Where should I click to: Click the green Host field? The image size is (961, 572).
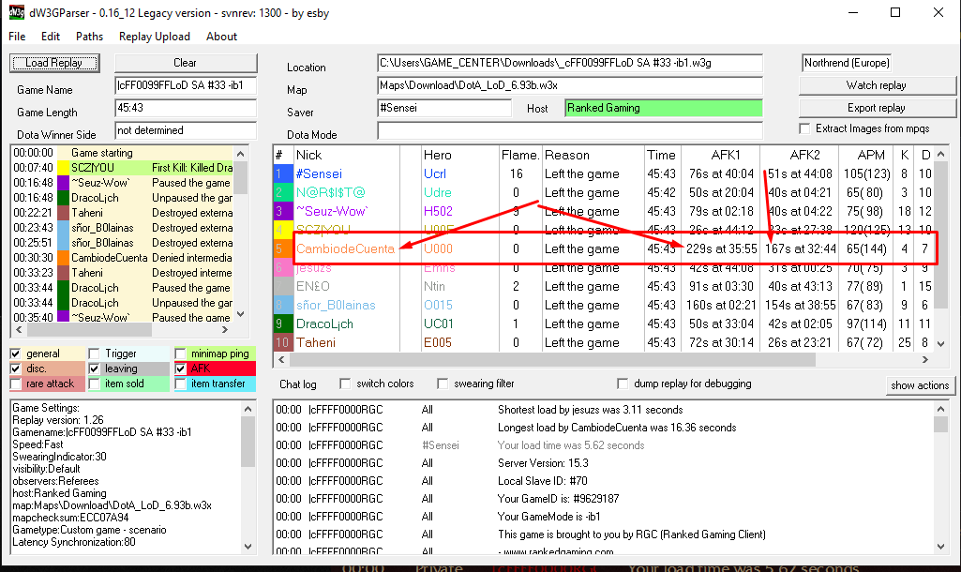(x=664, y=109)
